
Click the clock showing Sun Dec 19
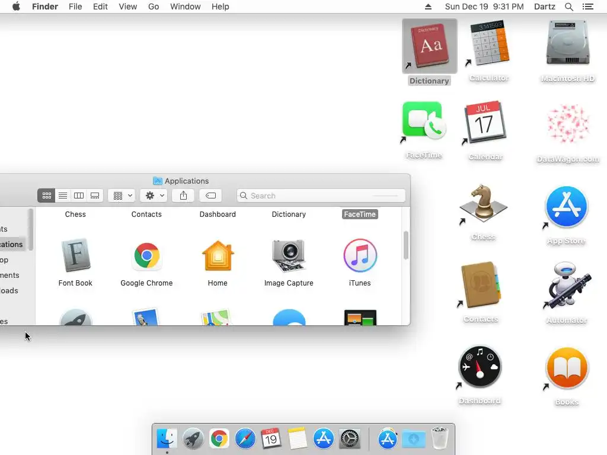(484, 7)
